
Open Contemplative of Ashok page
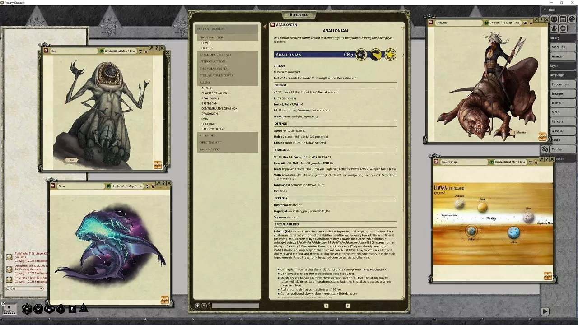[x=219, y=108]
